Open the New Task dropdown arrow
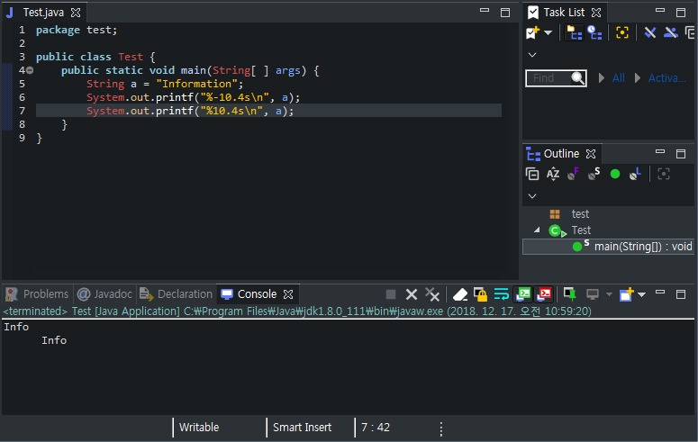Image resolution: width=698 pixels, height=442 pixels. [548, 32]
